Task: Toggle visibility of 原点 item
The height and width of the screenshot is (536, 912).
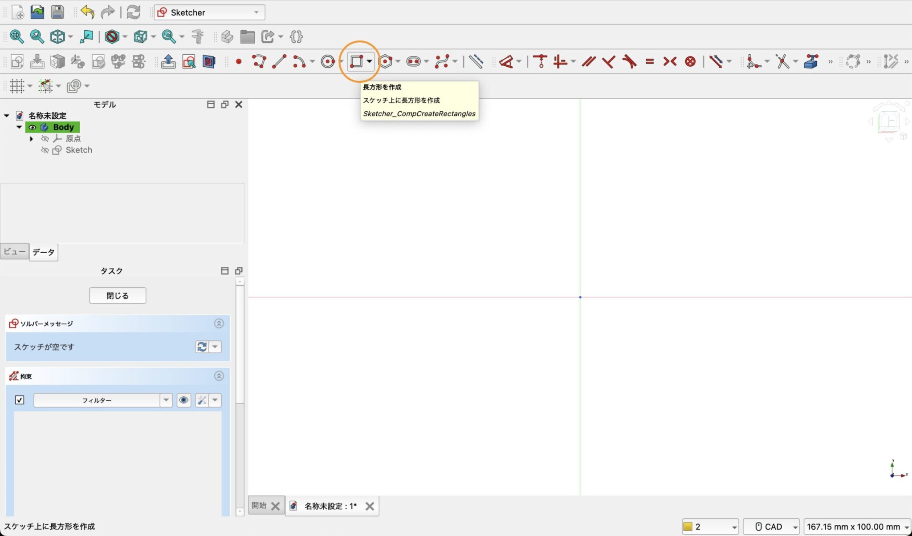Action: (x=45, y=139)
